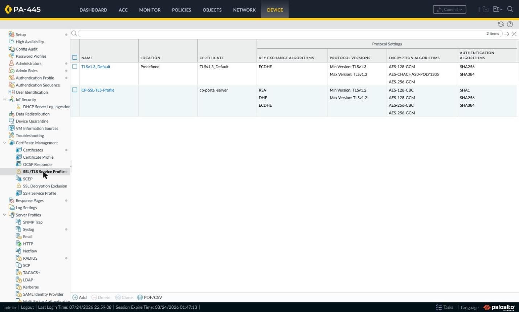Select SSH Service Profile in tree

click(40, 193)
